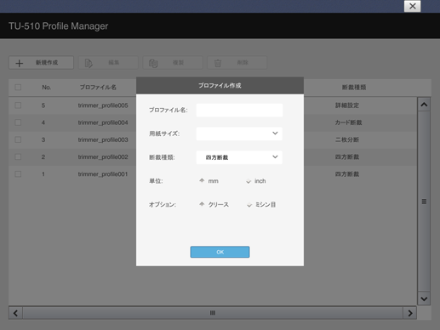
Task: Click the 複製 button label
Action: tap(178, 62)
